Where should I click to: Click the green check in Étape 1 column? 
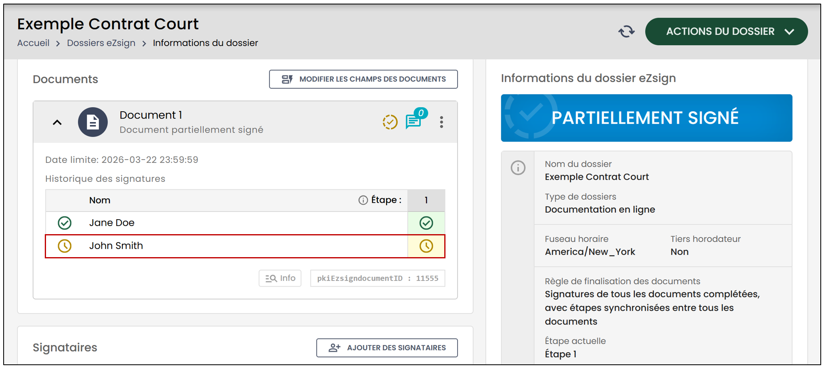click(x=426, y=223)
